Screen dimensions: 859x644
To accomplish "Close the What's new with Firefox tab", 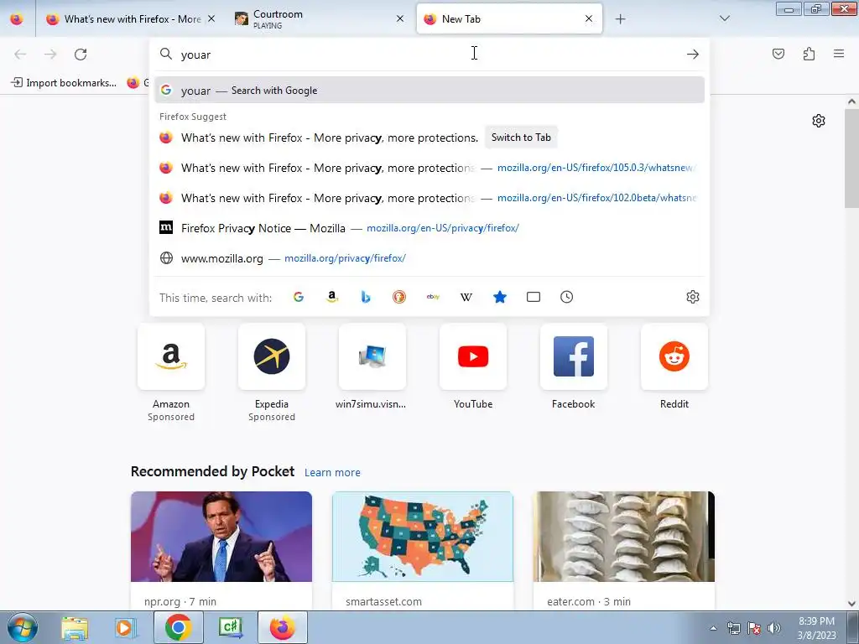I will pos(211,18).
